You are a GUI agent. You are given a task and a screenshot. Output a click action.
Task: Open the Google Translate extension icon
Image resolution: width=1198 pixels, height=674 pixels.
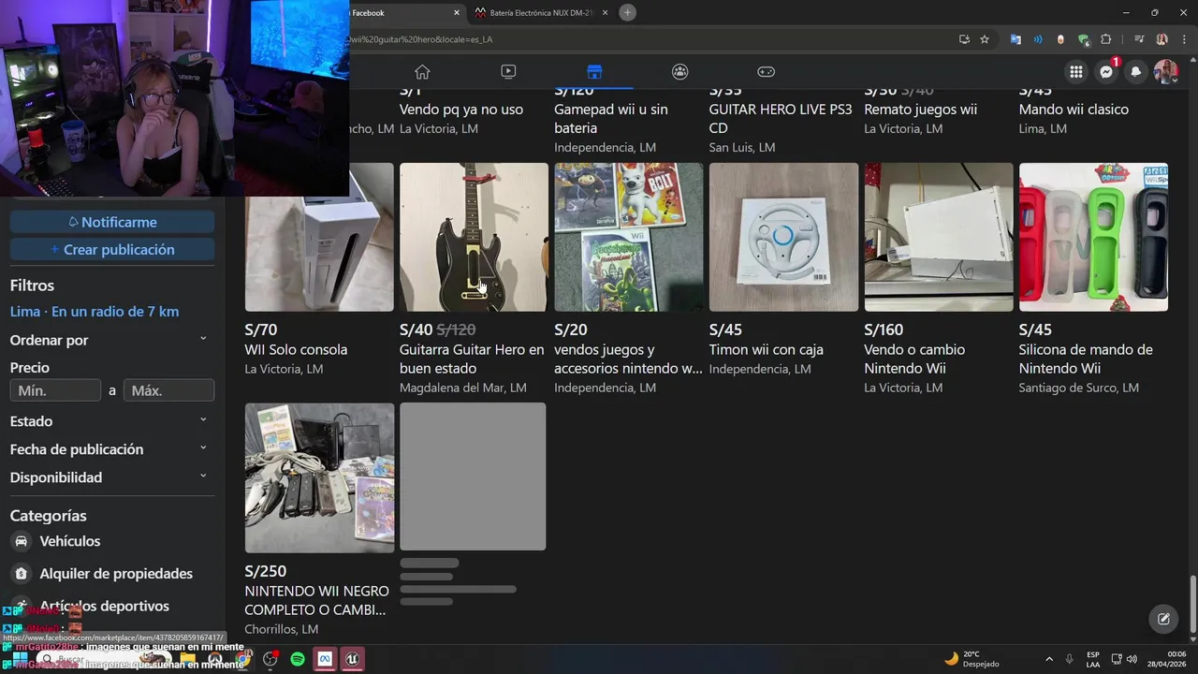[x=1015, y=39]
